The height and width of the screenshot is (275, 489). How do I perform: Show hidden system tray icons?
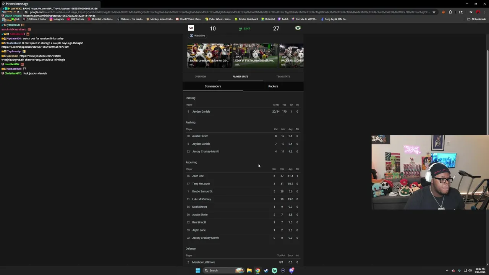click(x=447, y=270)
